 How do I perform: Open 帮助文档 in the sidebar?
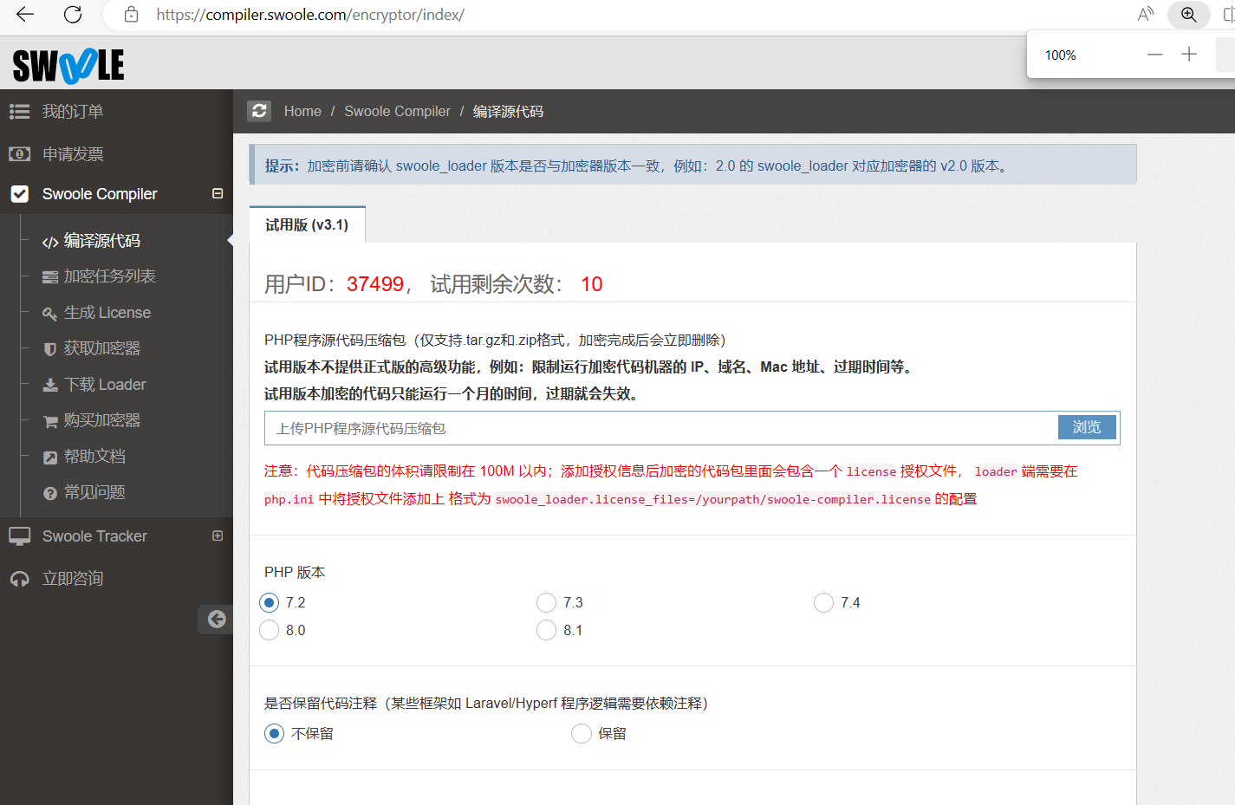pos(94,457)
